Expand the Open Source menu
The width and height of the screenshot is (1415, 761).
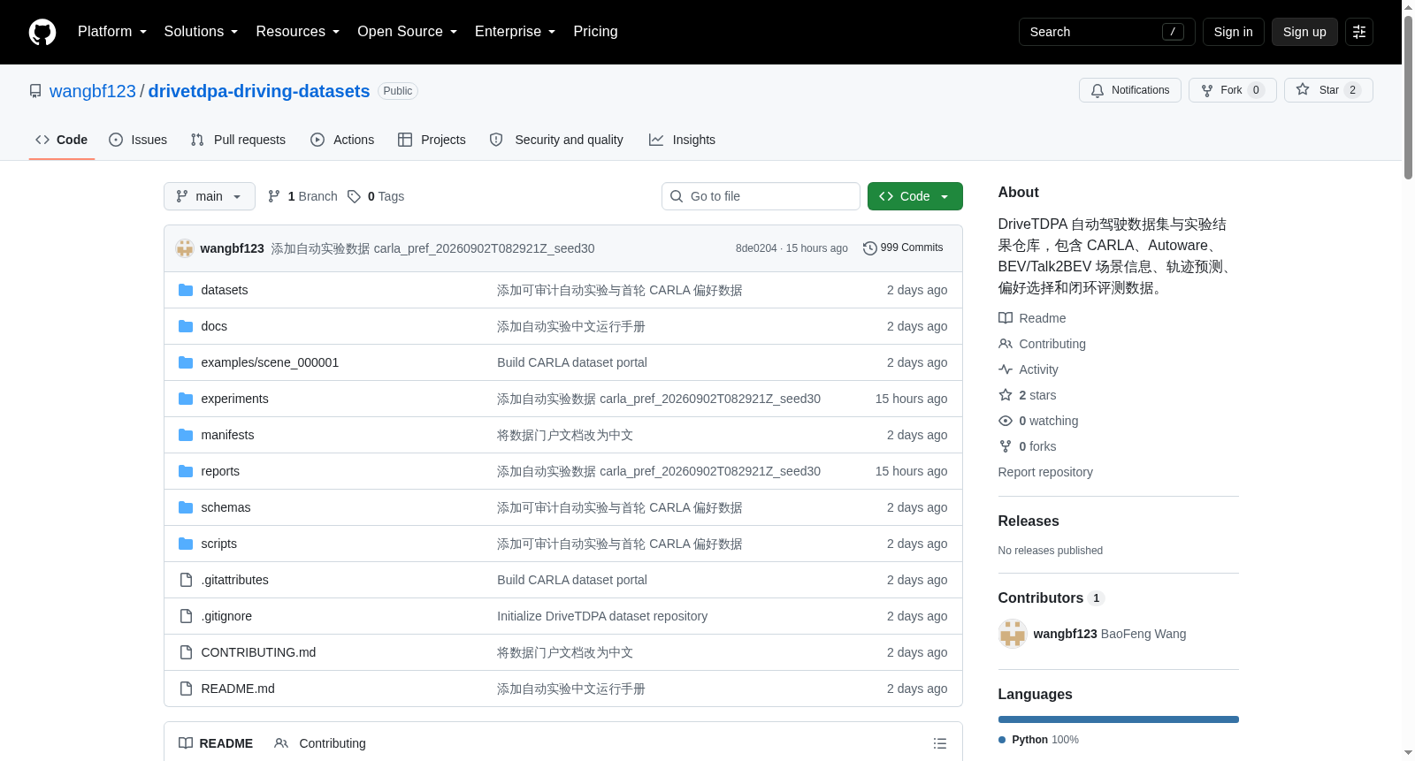tap(408, 32)
